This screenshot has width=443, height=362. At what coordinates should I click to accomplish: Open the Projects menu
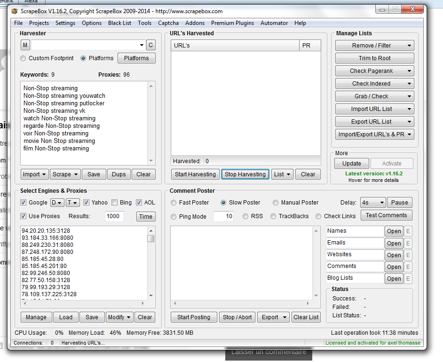pos(39,23)
